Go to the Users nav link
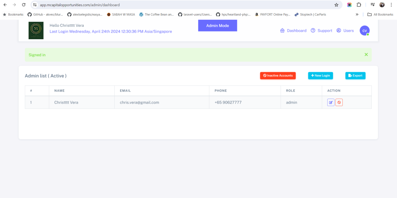The width and height of the screenshot is (397, 198). coord(345,31)
